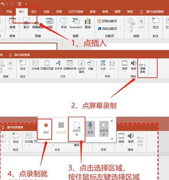169x180 pixels.
Task: Expand the 图片 dropdown arrow
Action: (x=27, y=31)
